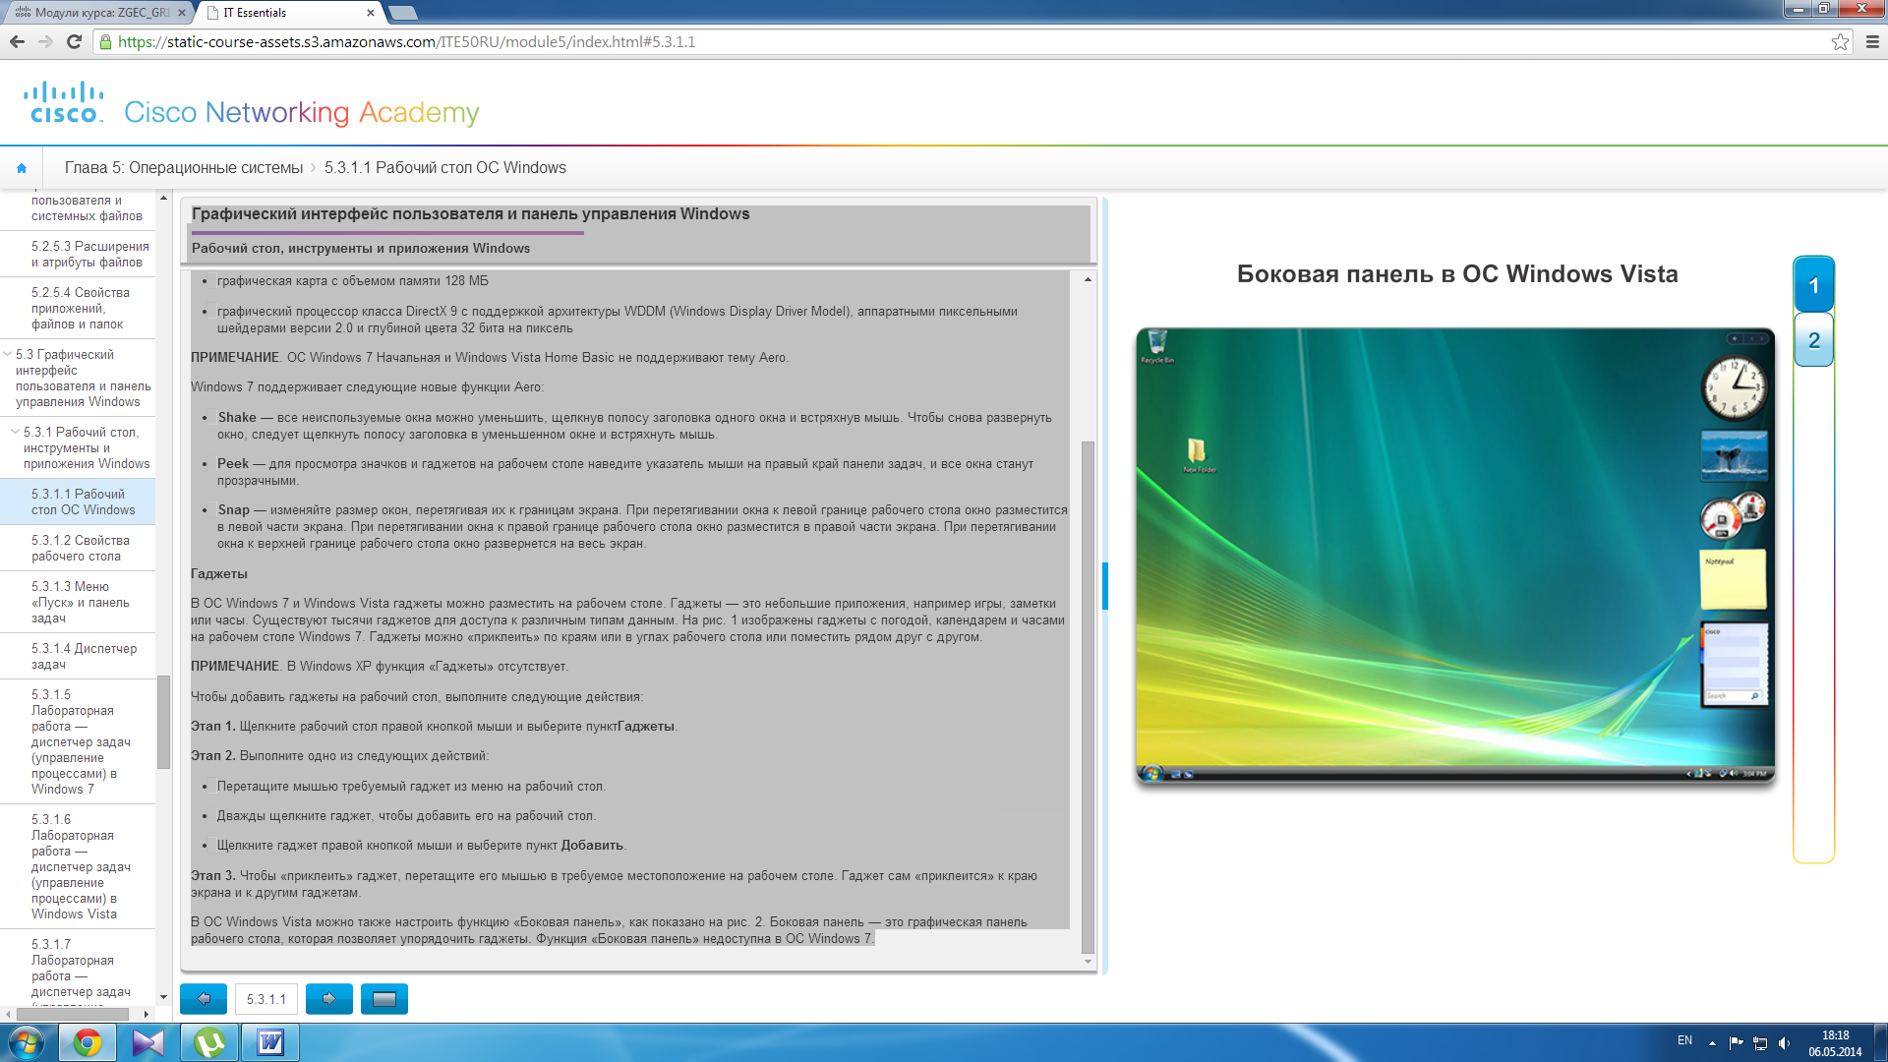Collapse the 5.3.1 Рабочий стол section
The width and height of the screenshot is (1888, 1062).
tap(15, 432)
